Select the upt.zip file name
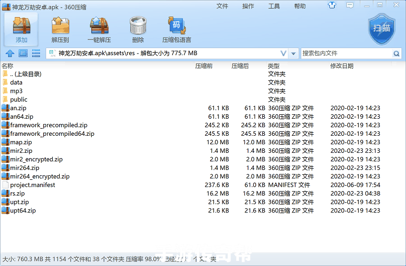The image size is (406, 266). click(20, 202)
